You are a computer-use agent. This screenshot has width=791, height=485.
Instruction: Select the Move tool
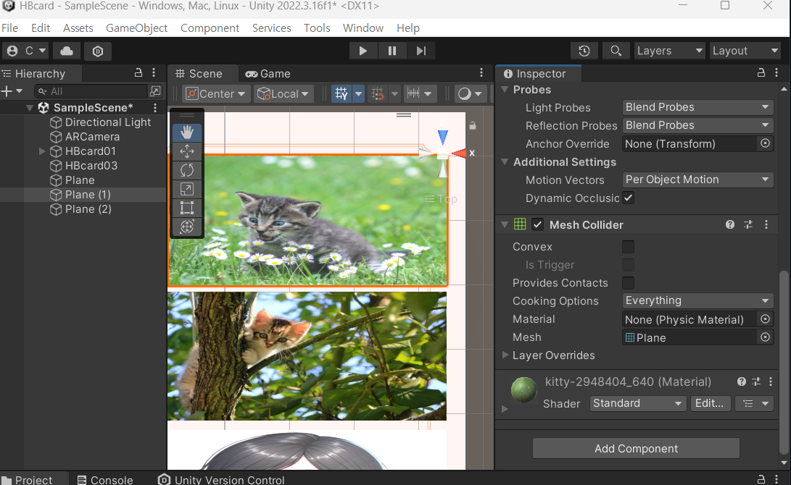pos(186,151)
